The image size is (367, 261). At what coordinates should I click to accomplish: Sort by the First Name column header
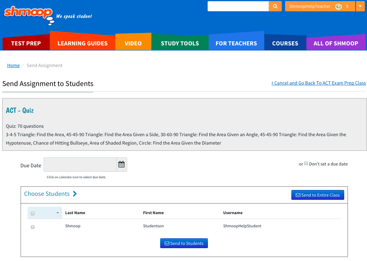153,213
